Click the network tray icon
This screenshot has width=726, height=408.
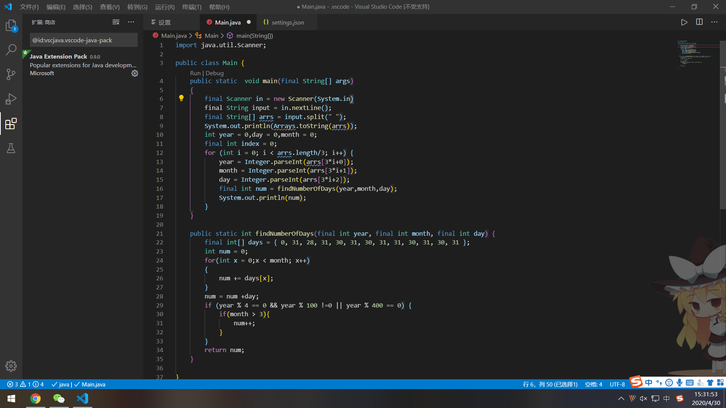(655, 399)
